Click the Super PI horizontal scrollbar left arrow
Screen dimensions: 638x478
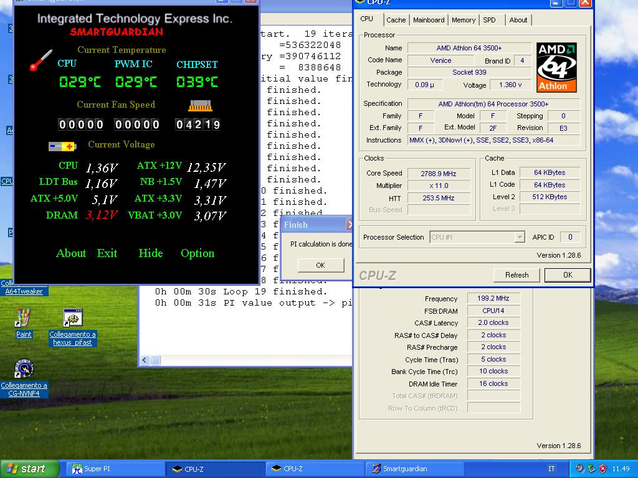145,360
